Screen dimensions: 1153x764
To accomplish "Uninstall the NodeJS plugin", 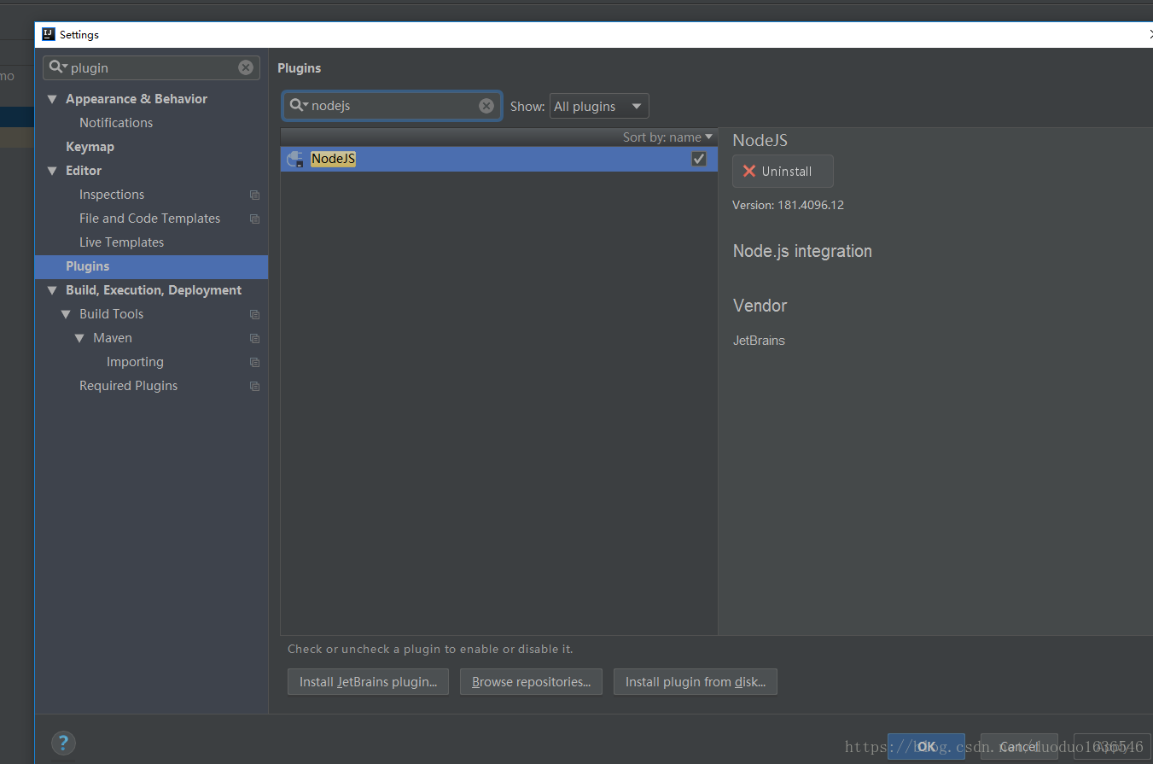I will (783, 171).
